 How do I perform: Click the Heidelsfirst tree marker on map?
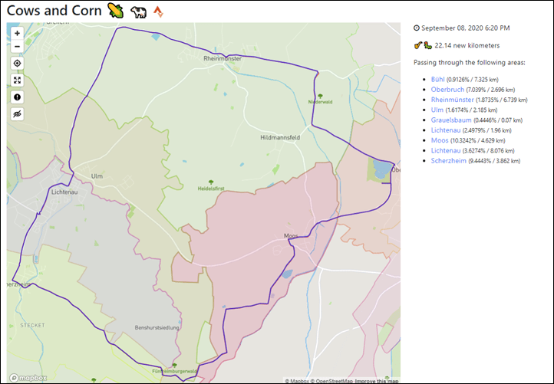tap(211, 182)
